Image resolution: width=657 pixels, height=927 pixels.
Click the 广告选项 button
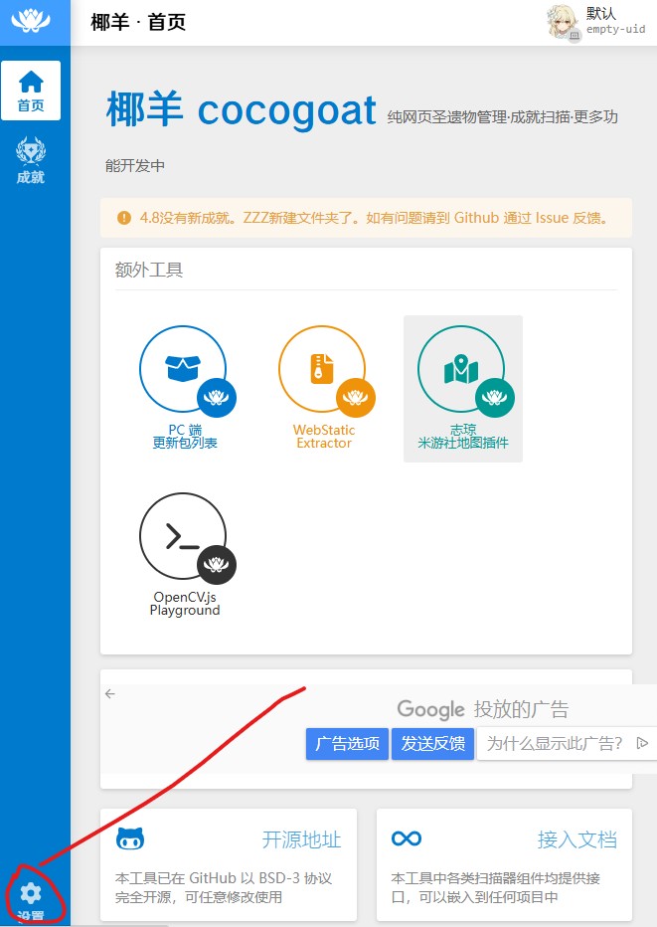(x=348, y=744)
